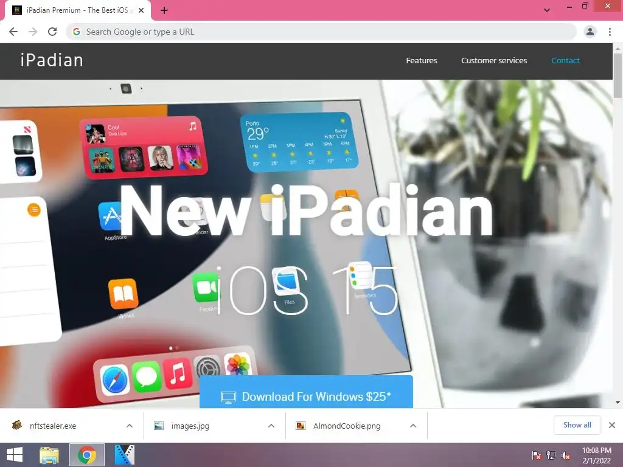Click the nftstealer.exe file icon
The image size is (623, 467).
[x=16, y=425]
